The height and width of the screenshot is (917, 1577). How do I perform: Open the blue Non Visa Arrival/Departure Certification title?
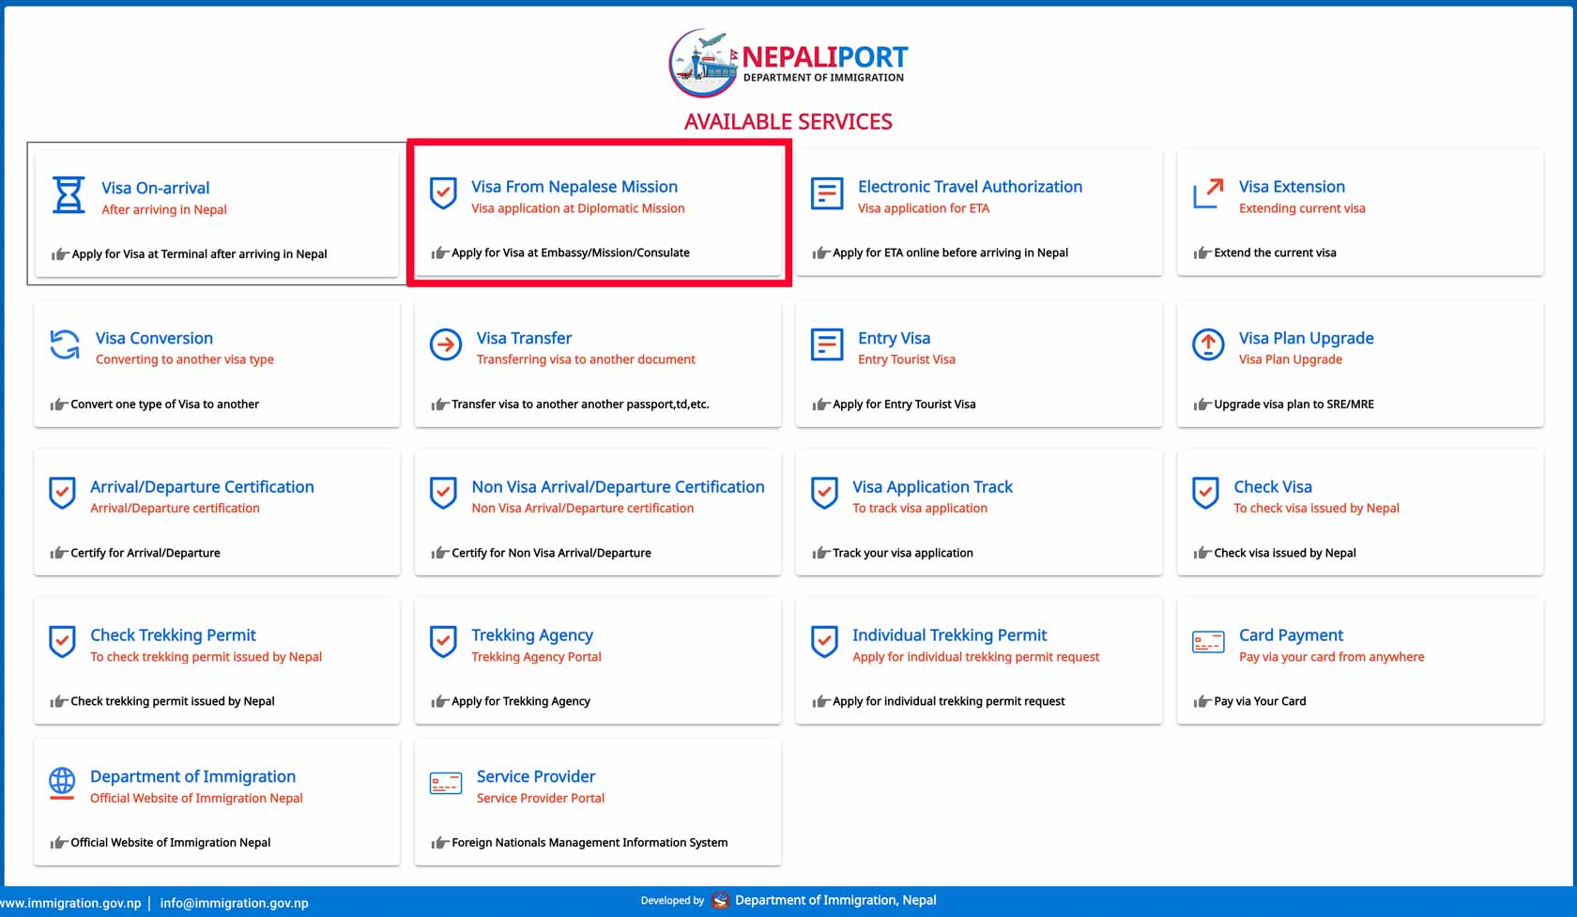click(618, 487)
